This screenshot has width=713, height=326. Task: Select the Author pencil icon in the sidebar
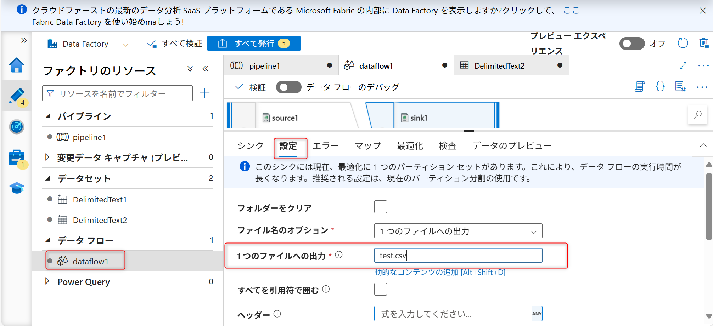[x=17, y=95]
